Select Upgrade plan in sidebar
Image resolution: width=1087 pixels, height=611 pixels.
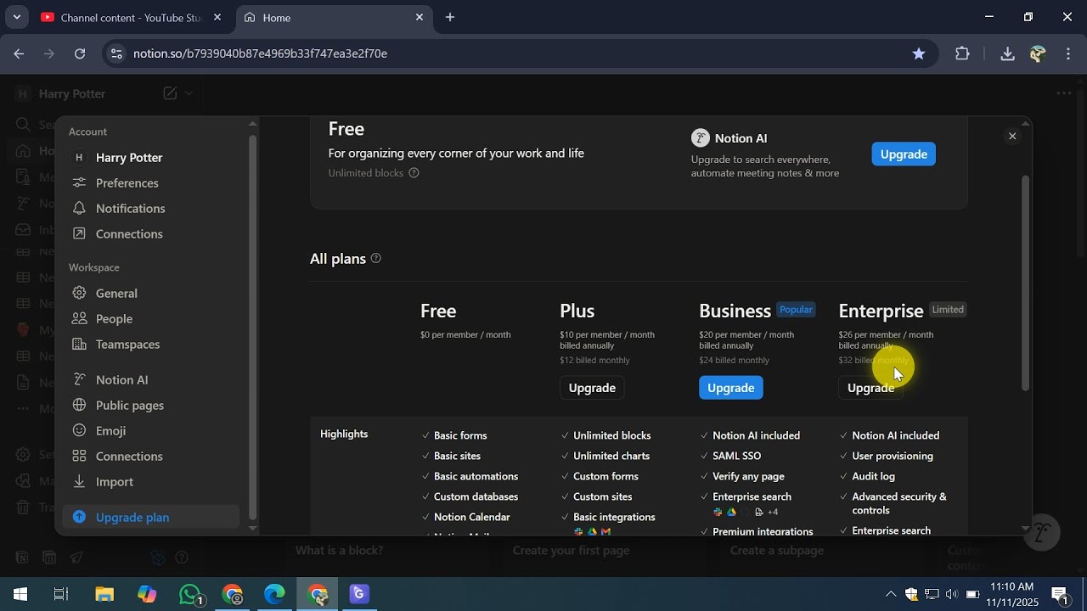click(151, 518)
